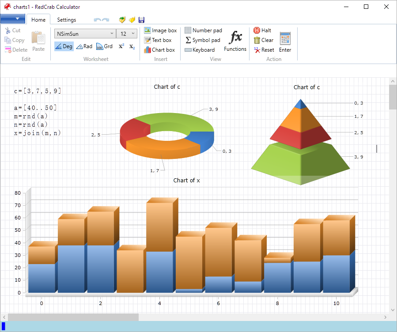Viewport: 397px width, 332px height.
Task: Click the vertical scrollbar thumb
Action: (x=393, y=97)
